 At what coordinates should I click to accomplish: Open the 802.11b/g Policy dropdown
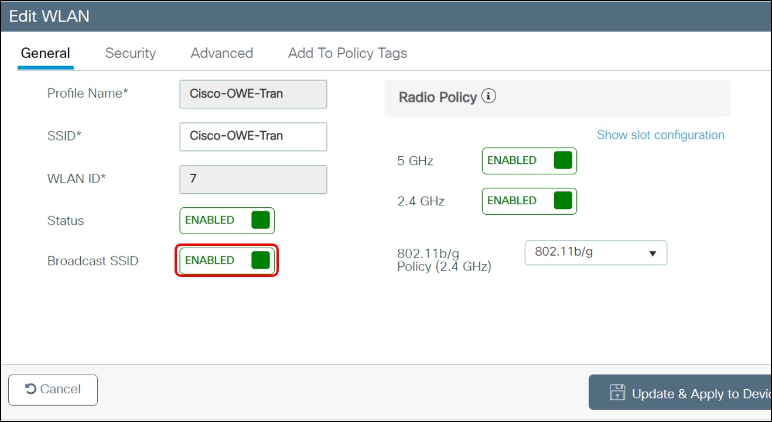(595, 252)
